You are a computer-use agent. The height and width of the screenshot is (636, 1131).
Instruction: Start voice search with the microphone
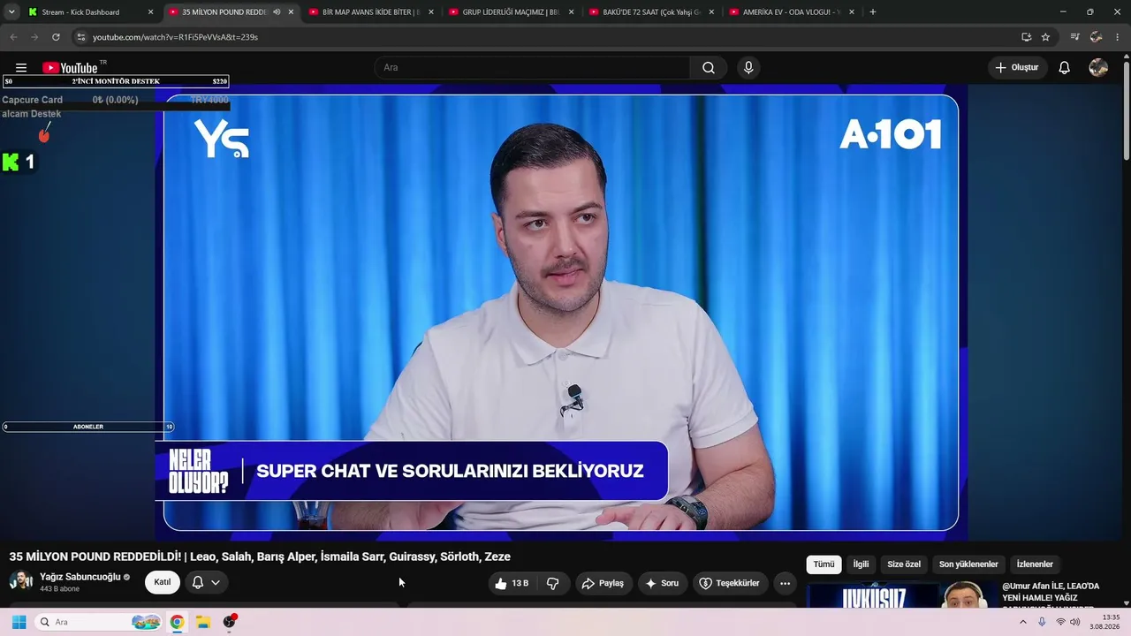[x=748, y=68]
